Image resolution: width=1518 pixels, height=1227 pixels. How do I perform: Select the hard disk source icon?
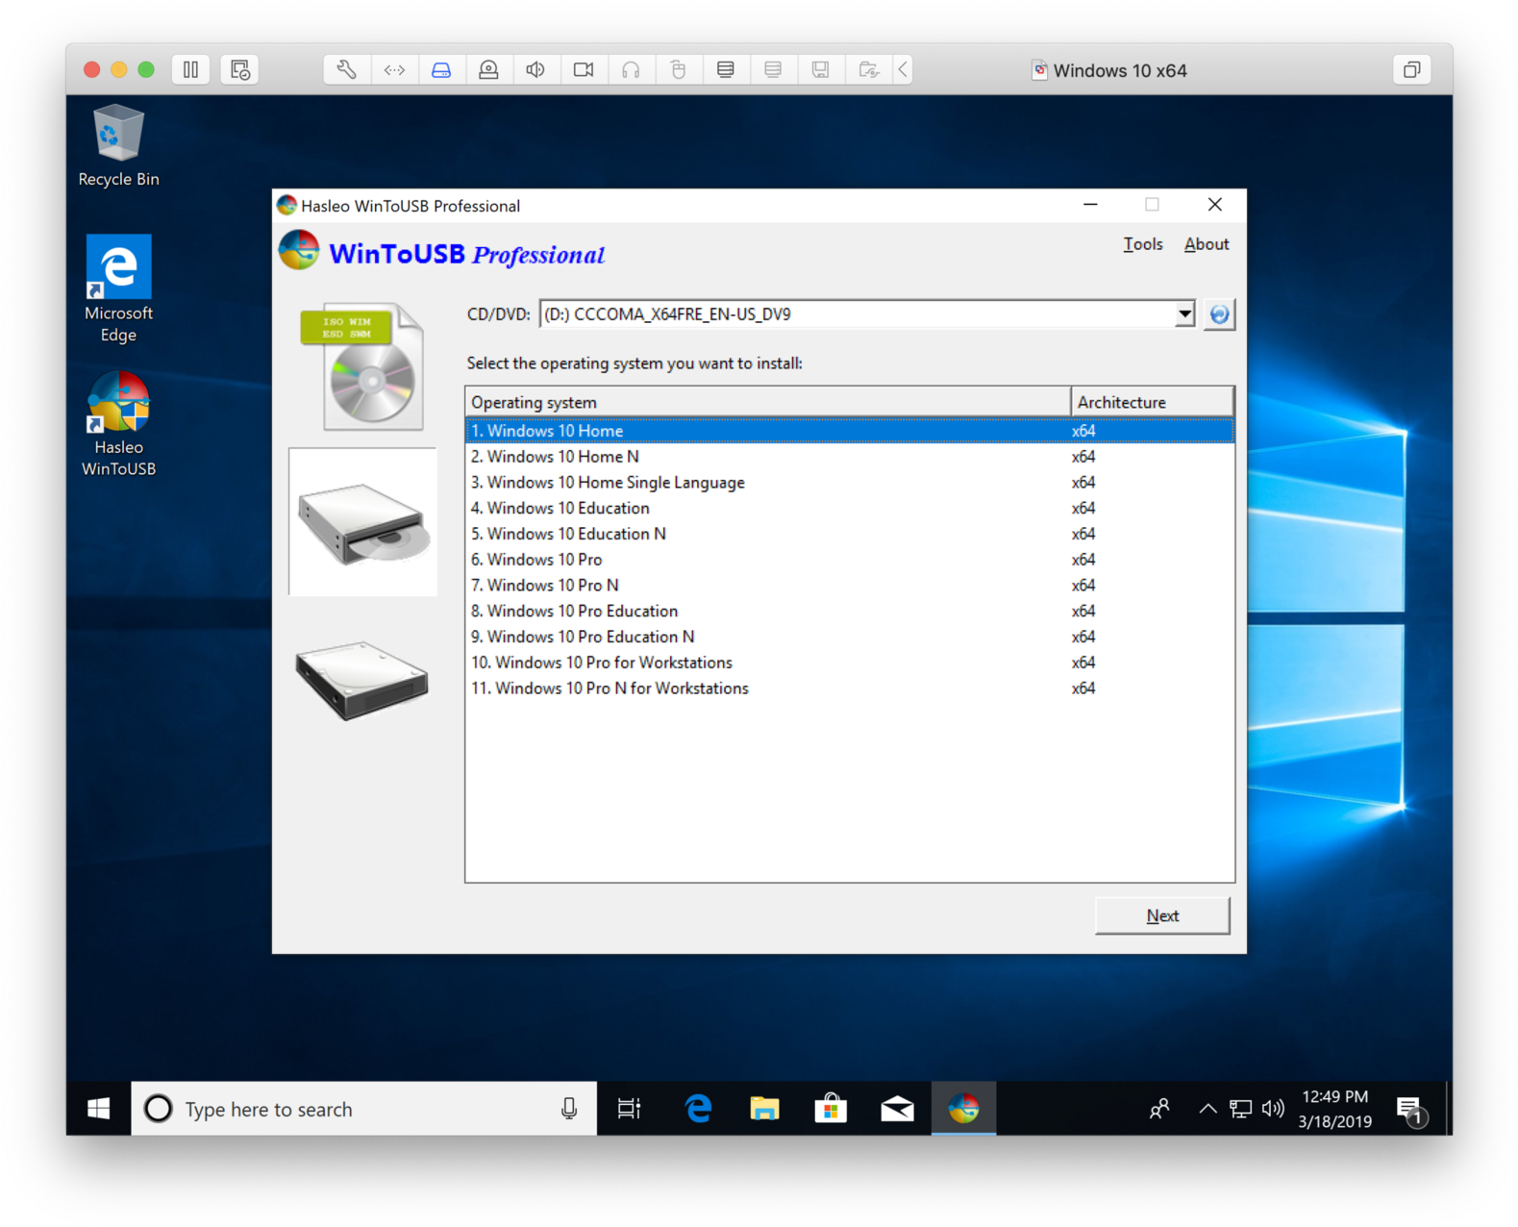click(x=362, y=680)
